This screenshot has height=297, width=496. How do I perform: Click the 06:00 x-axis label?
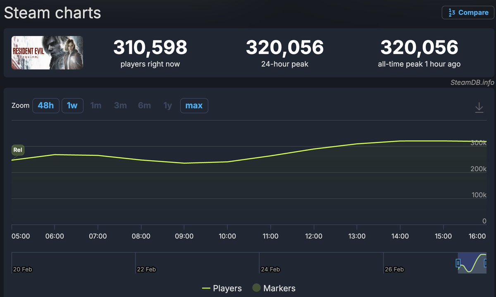pyautogui.click(x=54, y=236)
